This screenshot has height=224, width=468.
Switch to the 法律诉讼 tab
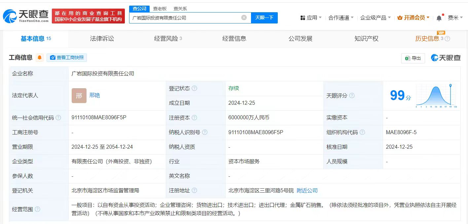102,39
